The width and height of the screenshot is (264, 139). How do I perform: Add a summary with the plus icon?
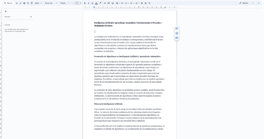coord(31,17)
